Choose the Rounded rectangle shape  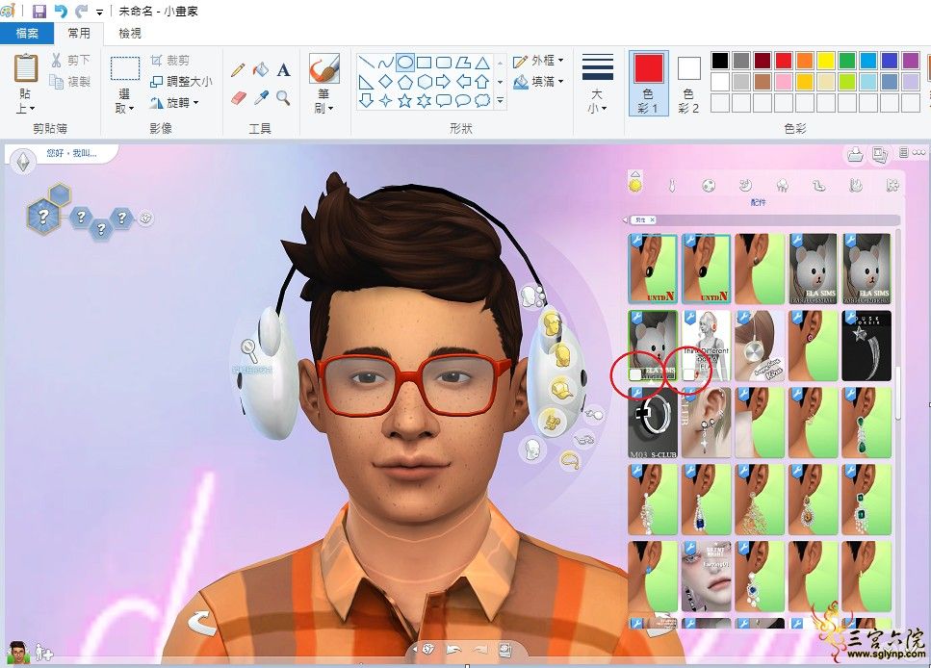pos(444,63)
